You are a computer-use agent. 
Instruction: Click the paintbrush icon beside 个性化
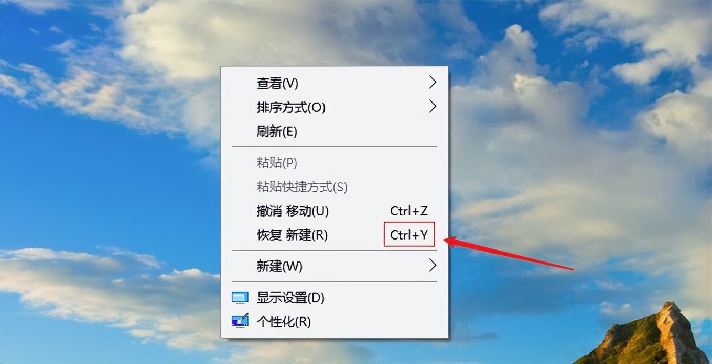240,321
